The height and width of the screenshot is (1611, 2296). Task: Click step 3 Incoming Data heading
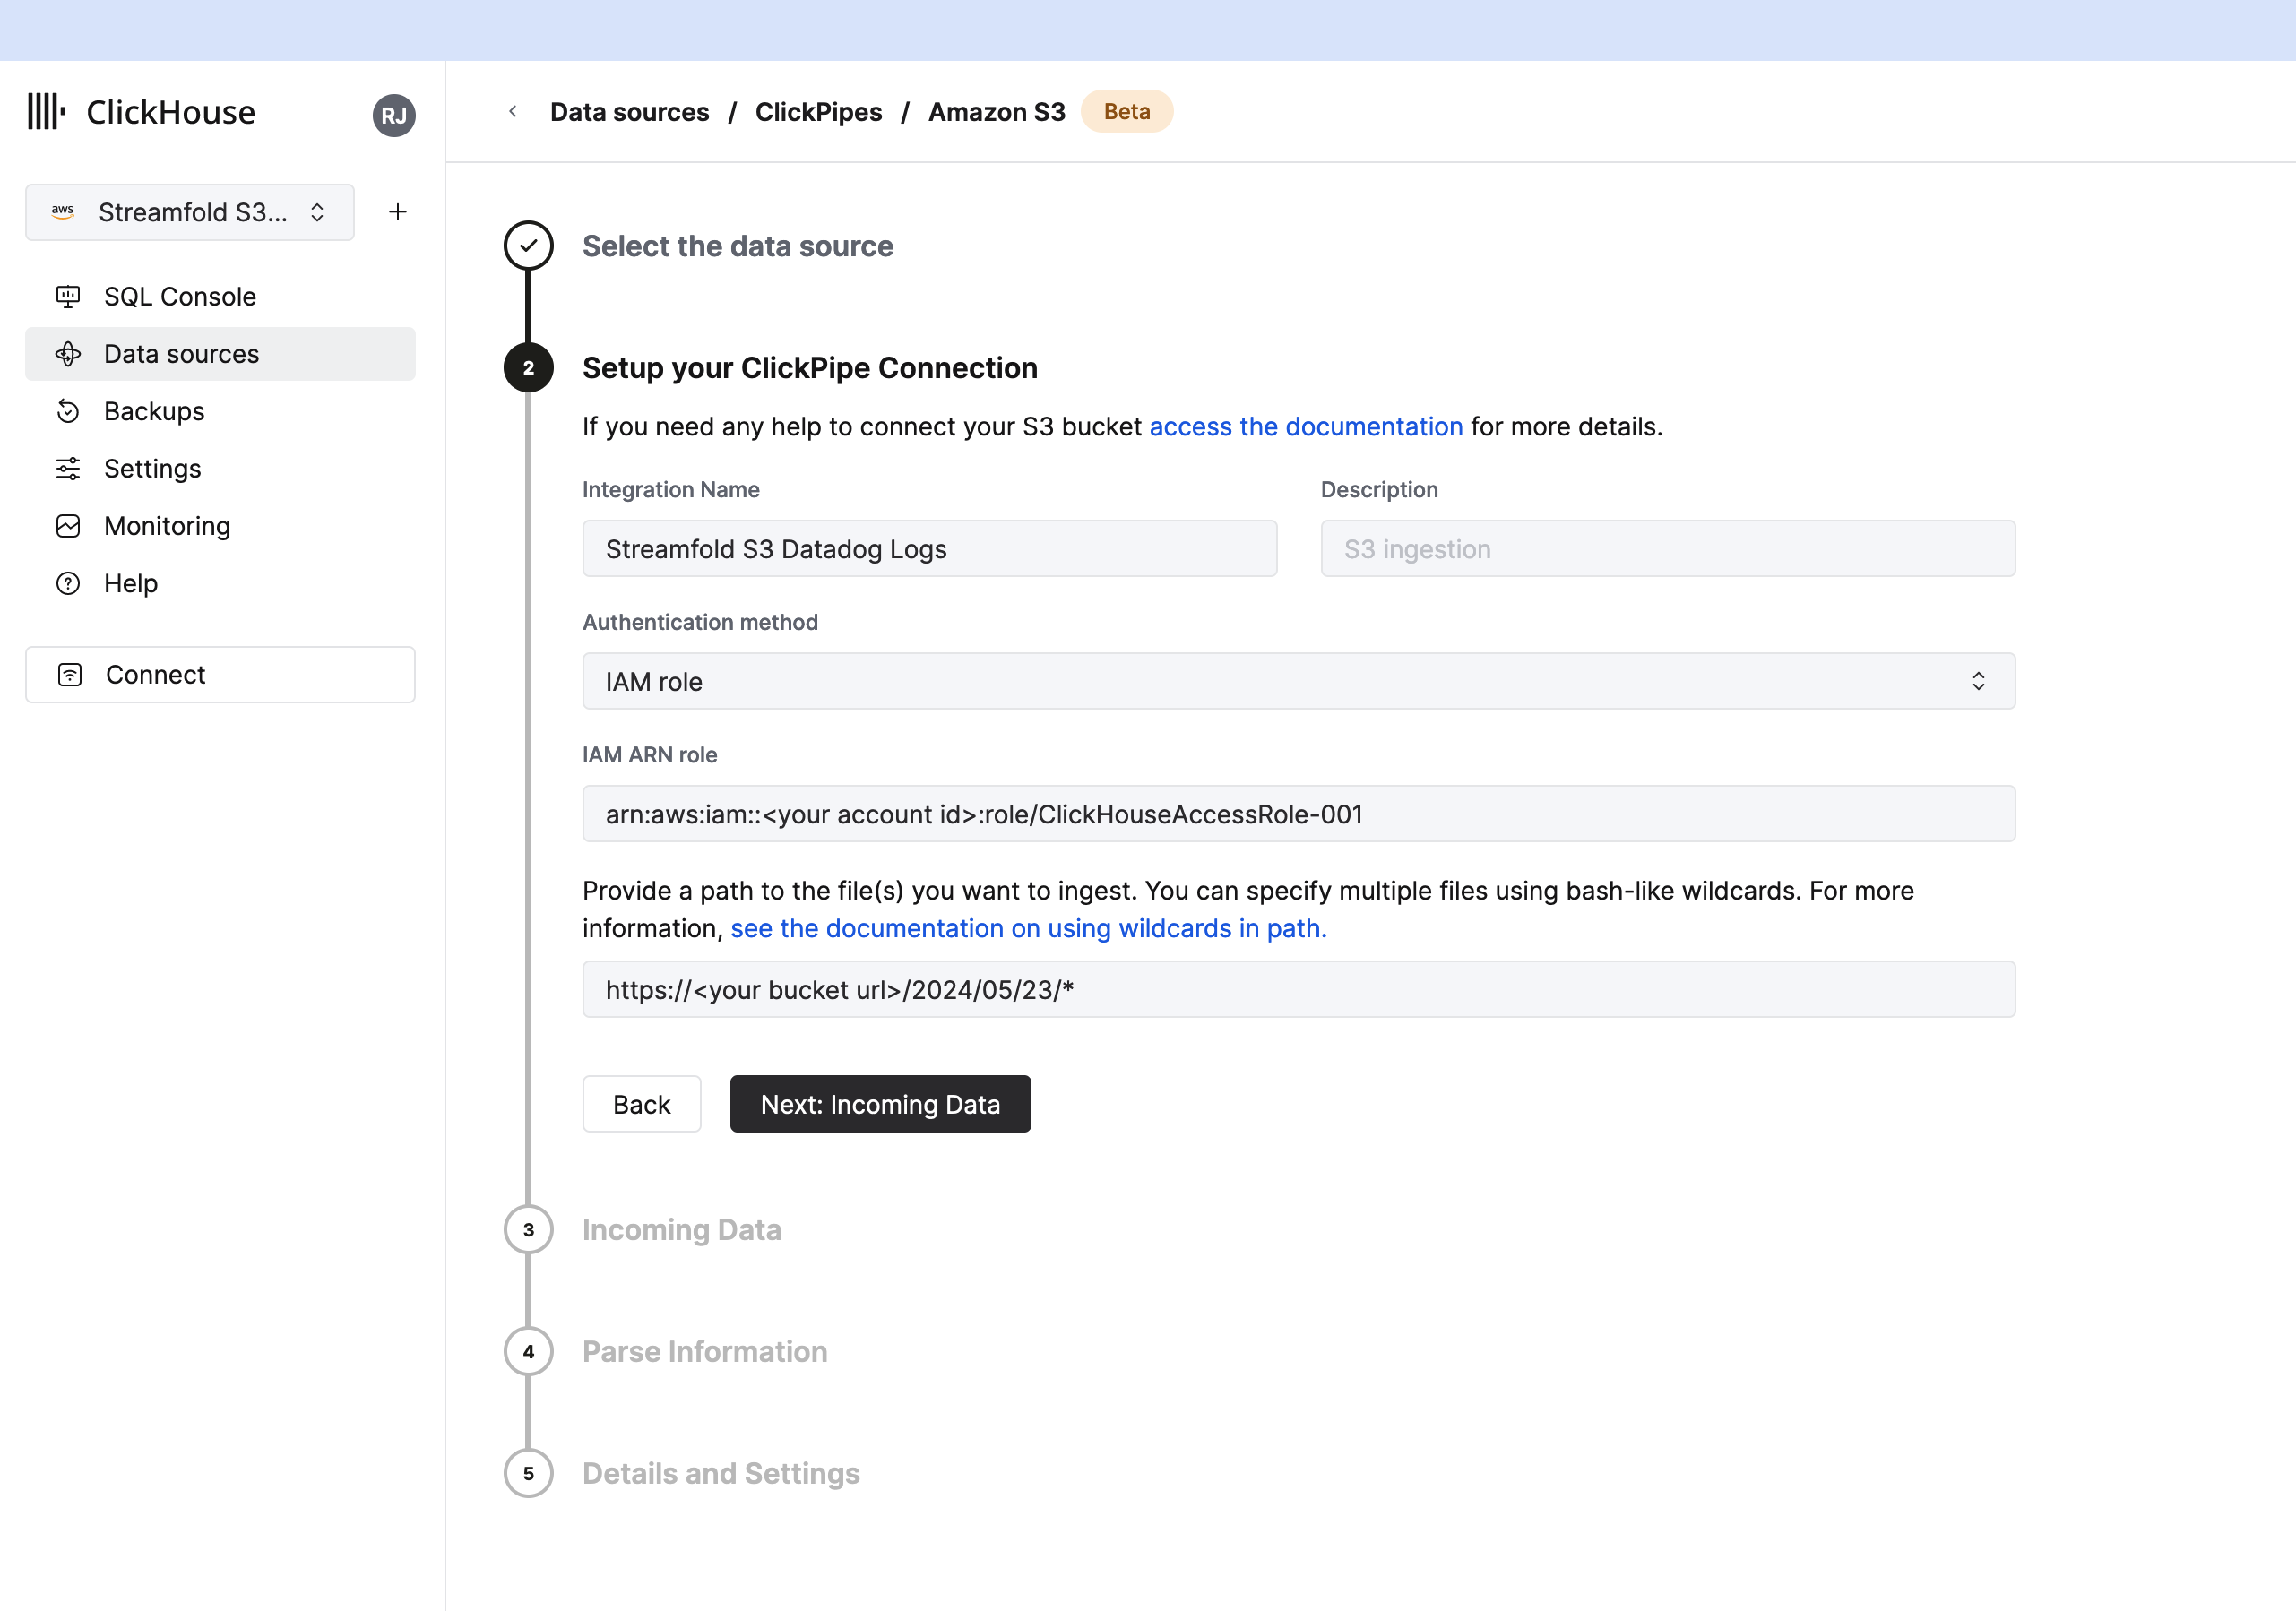click(x=682, y=1230)
